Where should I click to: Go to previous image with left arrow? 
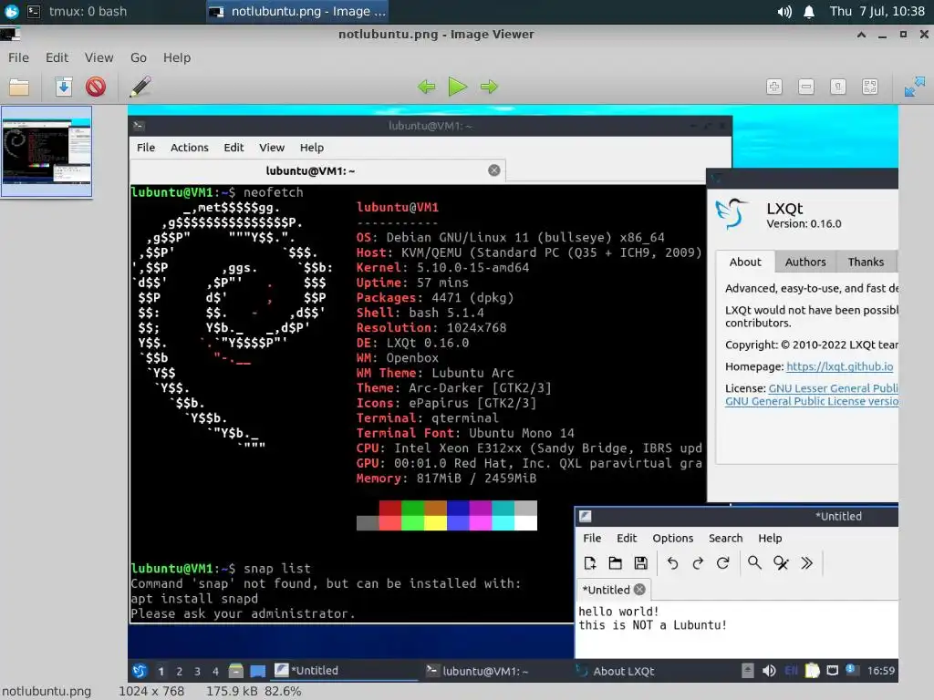[x=427, y=87]
